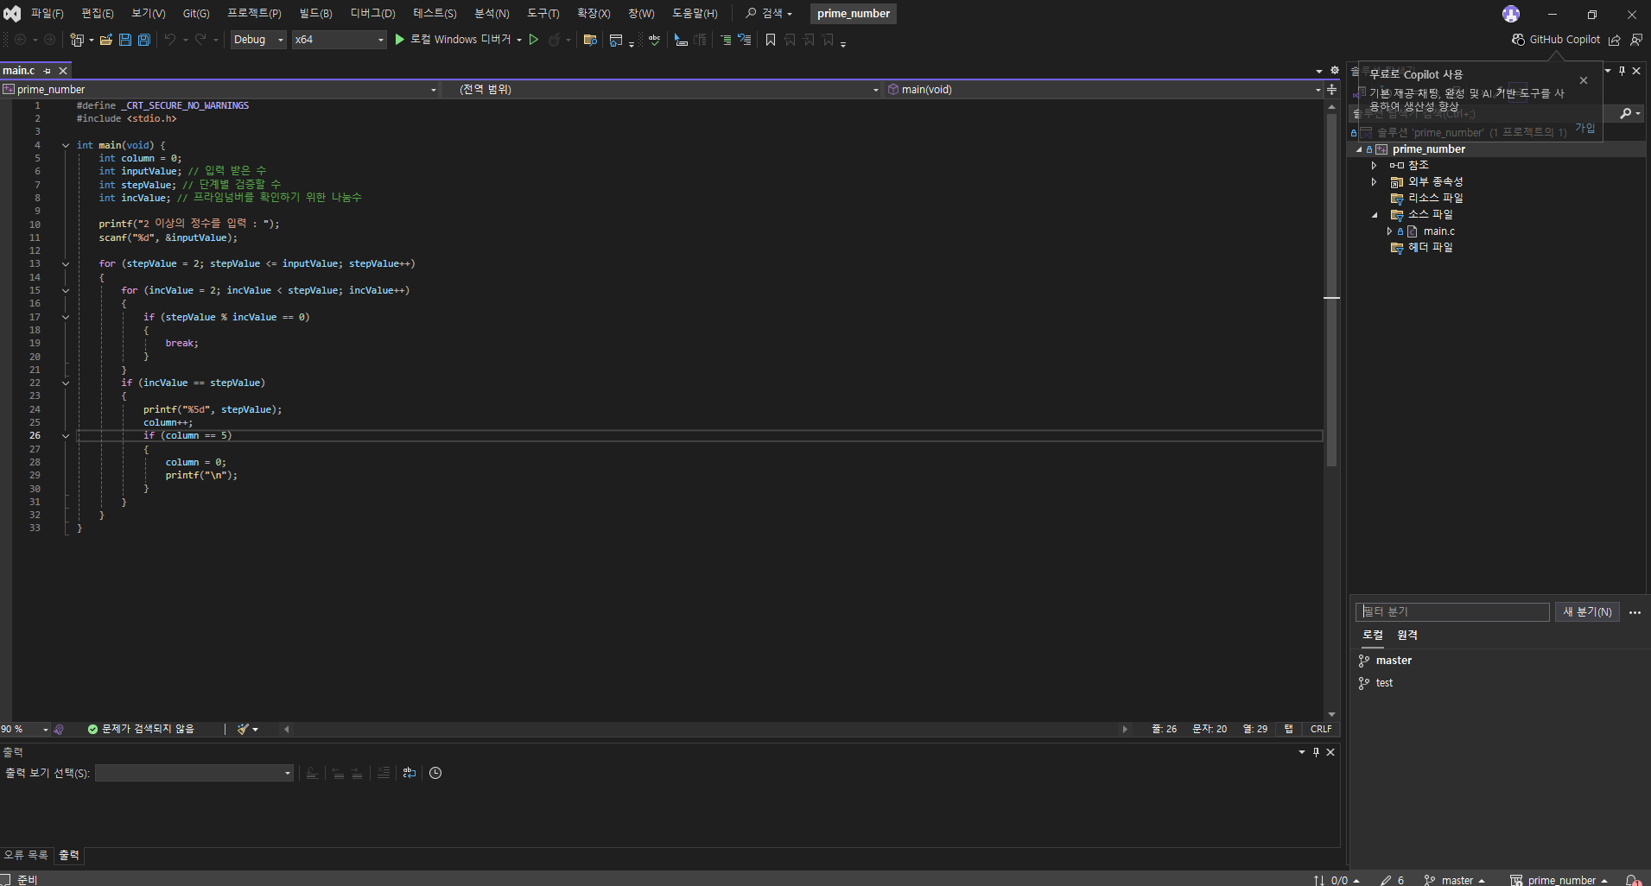1651x886 pixels.
Task: Click the share feedback icon near Copilot
Action: tap(1614, 40)
